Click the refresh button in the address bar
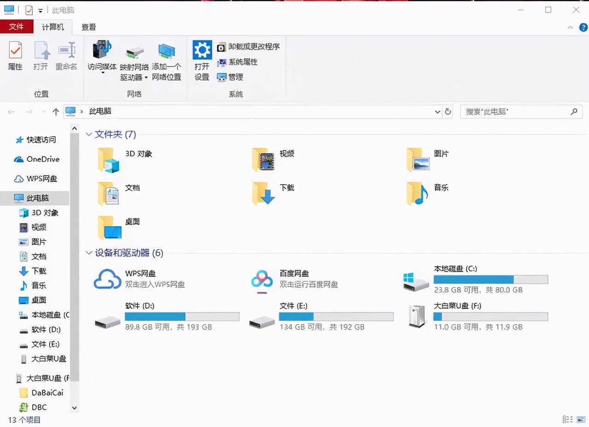 click(x=448, y=111)
